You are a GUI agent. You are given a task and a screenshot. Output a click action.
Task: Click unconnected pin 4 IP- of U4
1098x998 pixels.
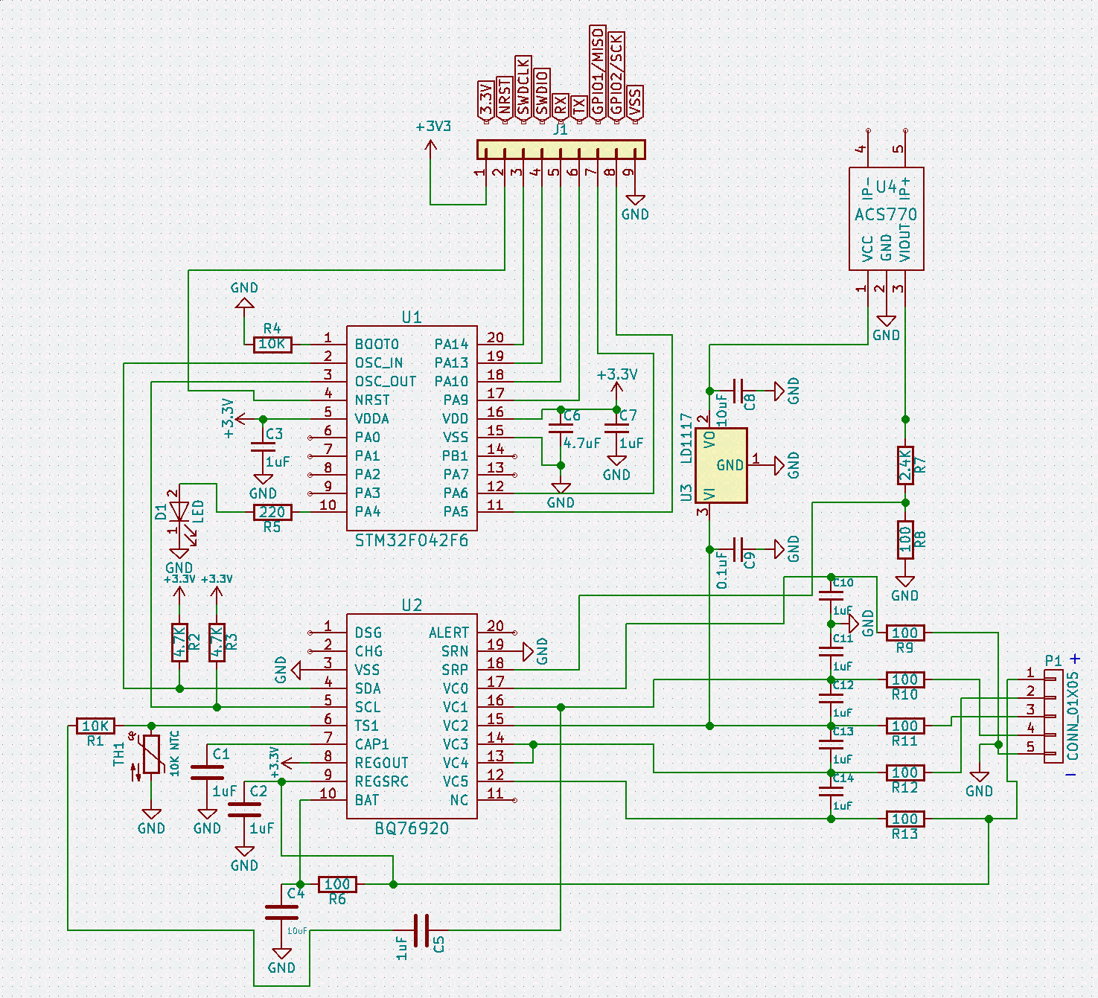coord(868,130)
